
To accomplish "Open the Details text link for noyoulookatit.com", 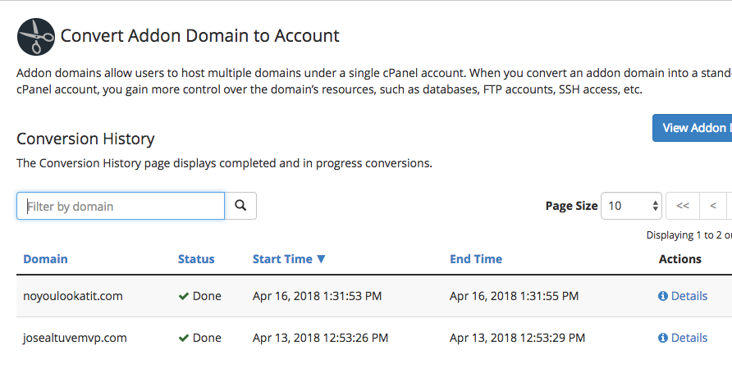I will tap(689, 296).
